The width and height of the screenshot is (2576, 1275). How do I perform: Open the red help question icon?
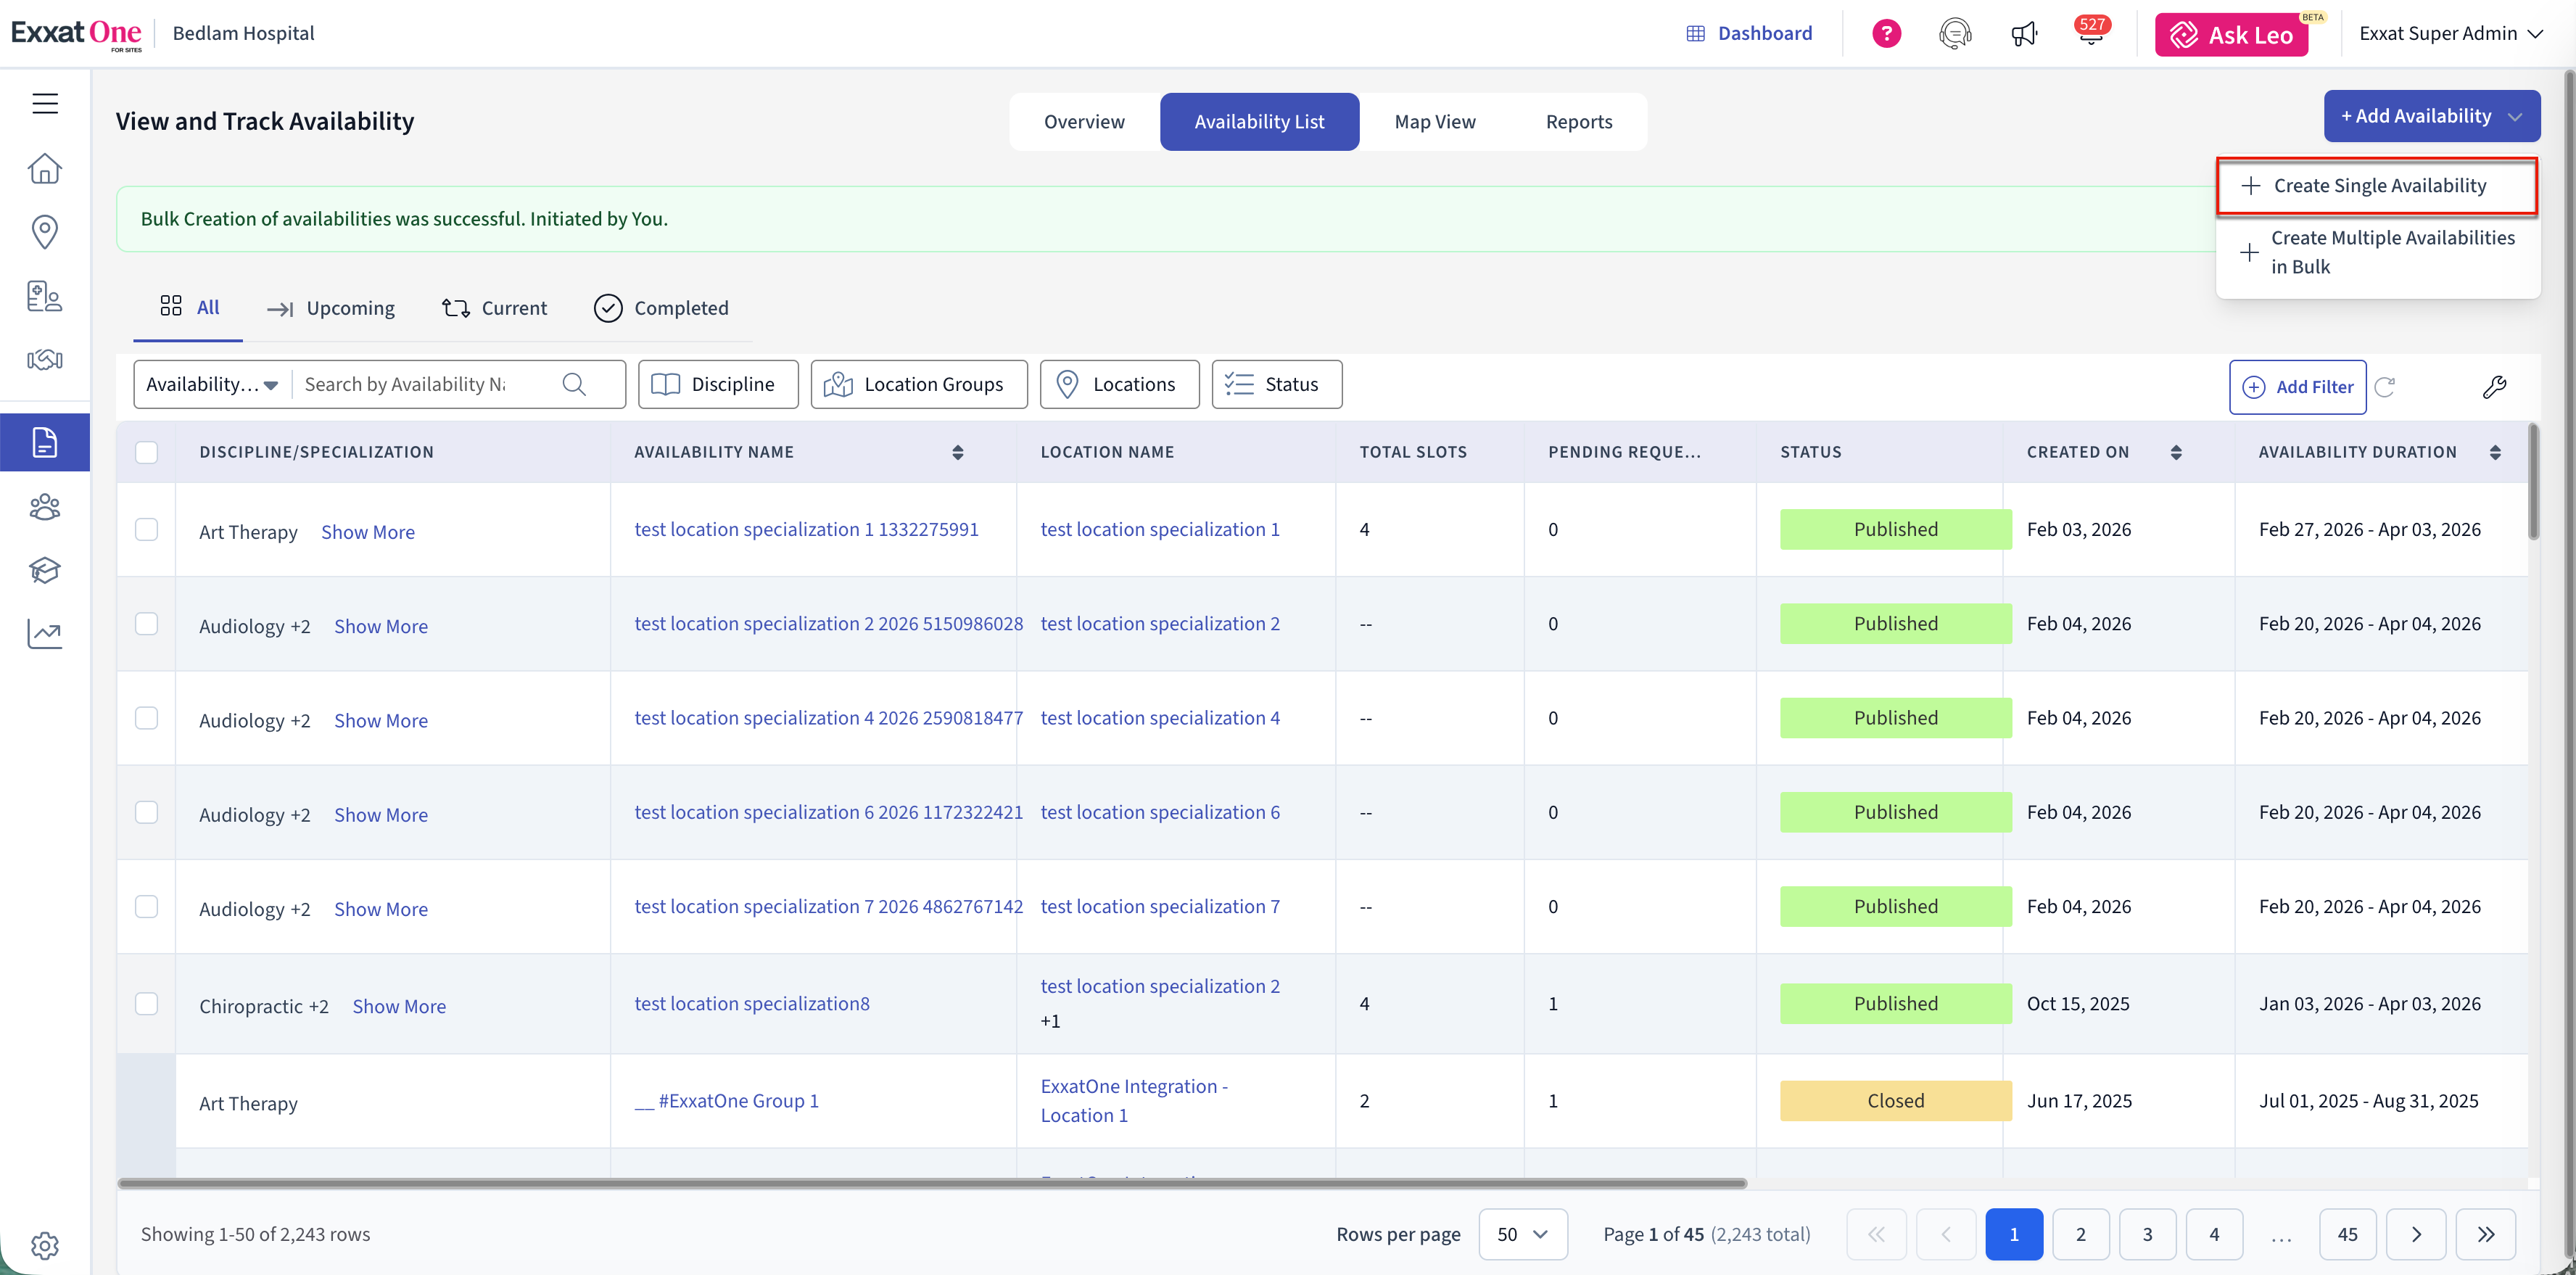point(1886,34)
